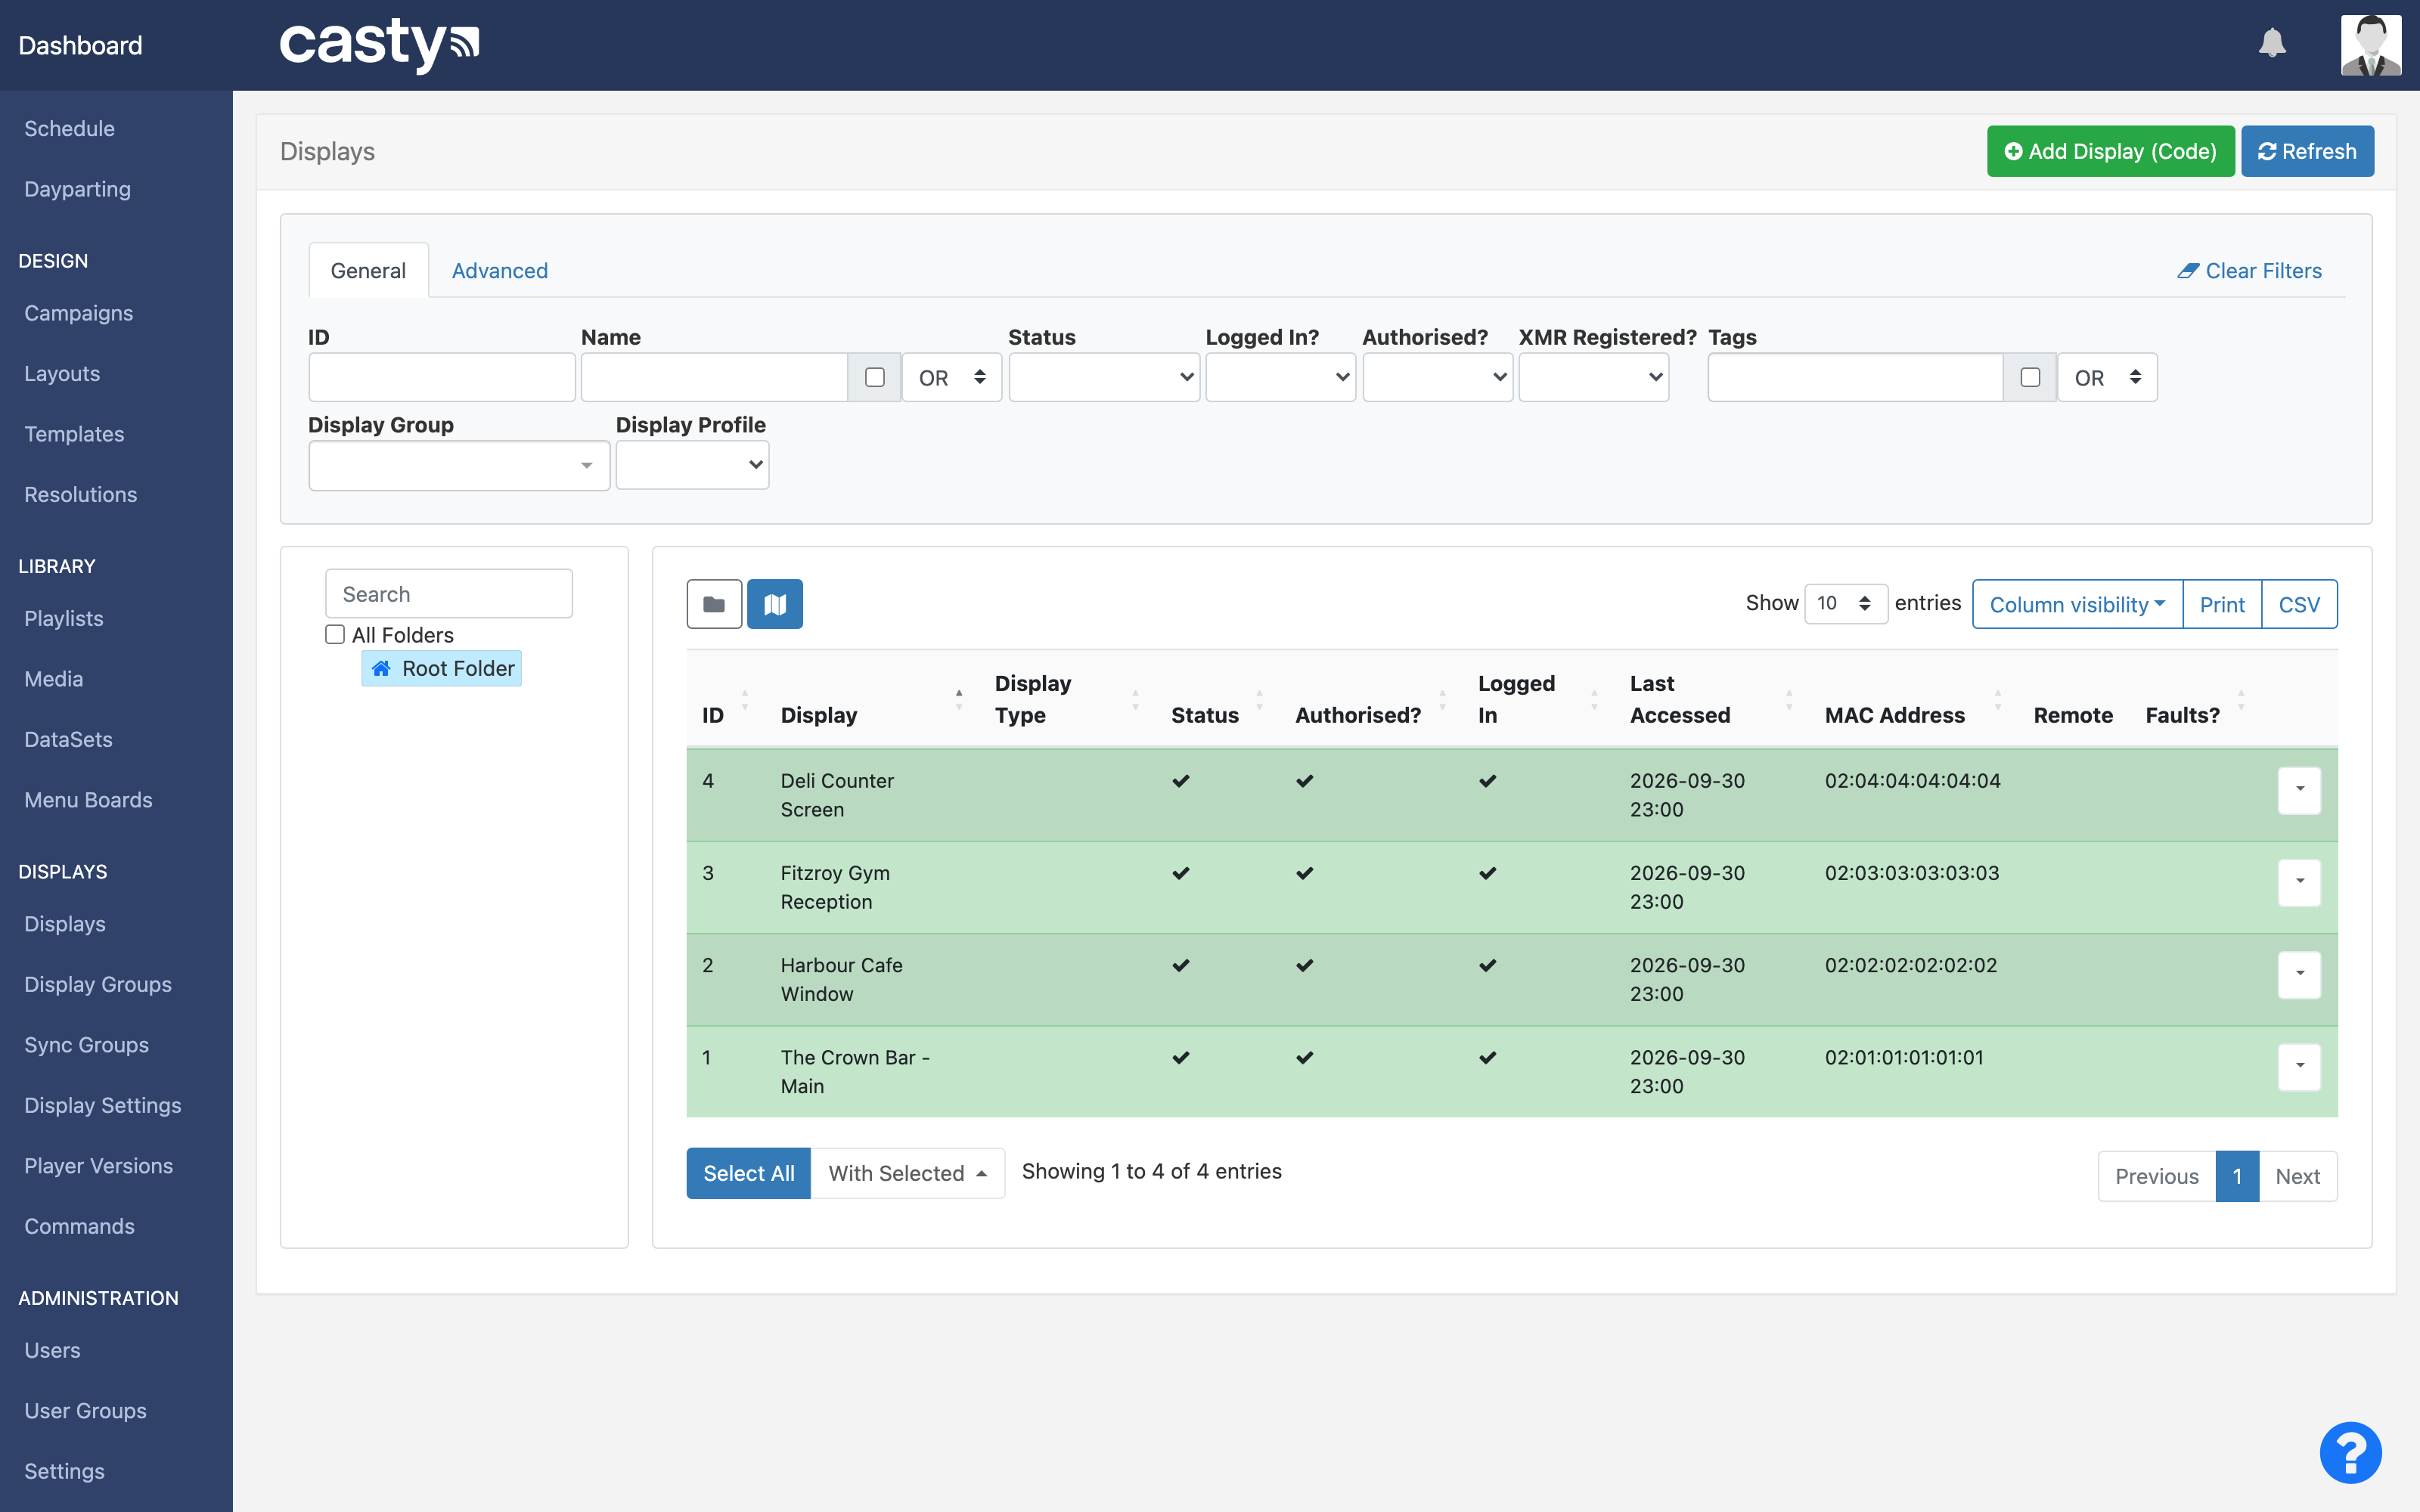
Task: Open the Display Profile dropdown
Action: (x=692, y=465)
